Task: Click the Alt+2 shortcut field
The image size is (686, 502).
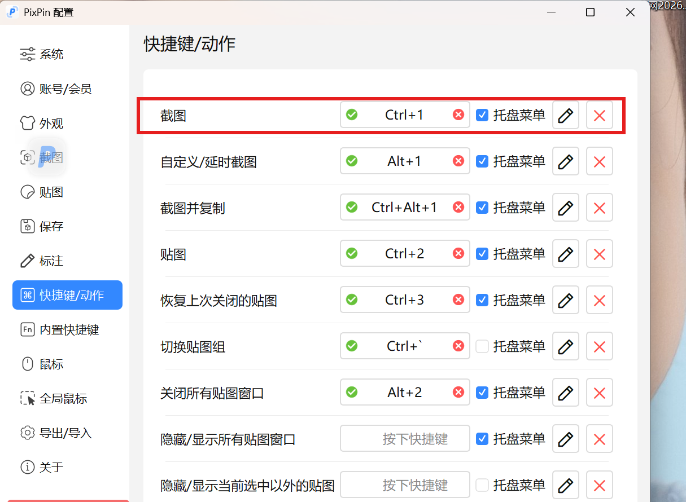Action: point(405,393)
